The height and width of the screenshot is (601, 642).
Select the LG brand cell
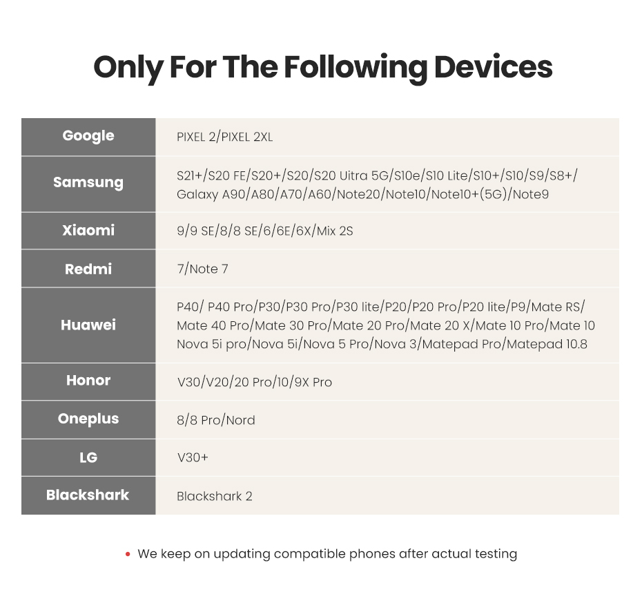88,457
